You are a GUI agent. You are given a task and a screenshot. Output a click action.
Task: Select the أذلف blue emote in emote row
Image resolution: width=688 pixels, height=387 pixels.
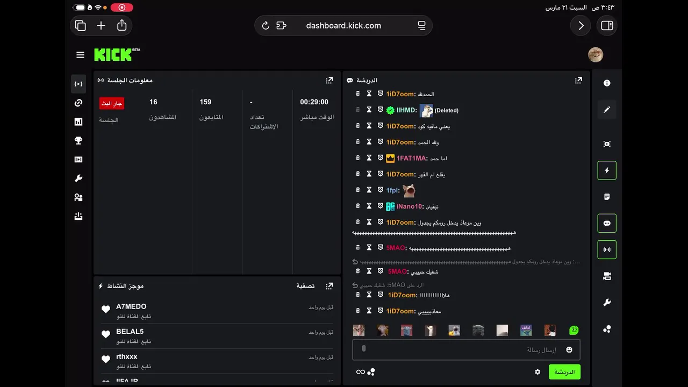pos(526,330)
